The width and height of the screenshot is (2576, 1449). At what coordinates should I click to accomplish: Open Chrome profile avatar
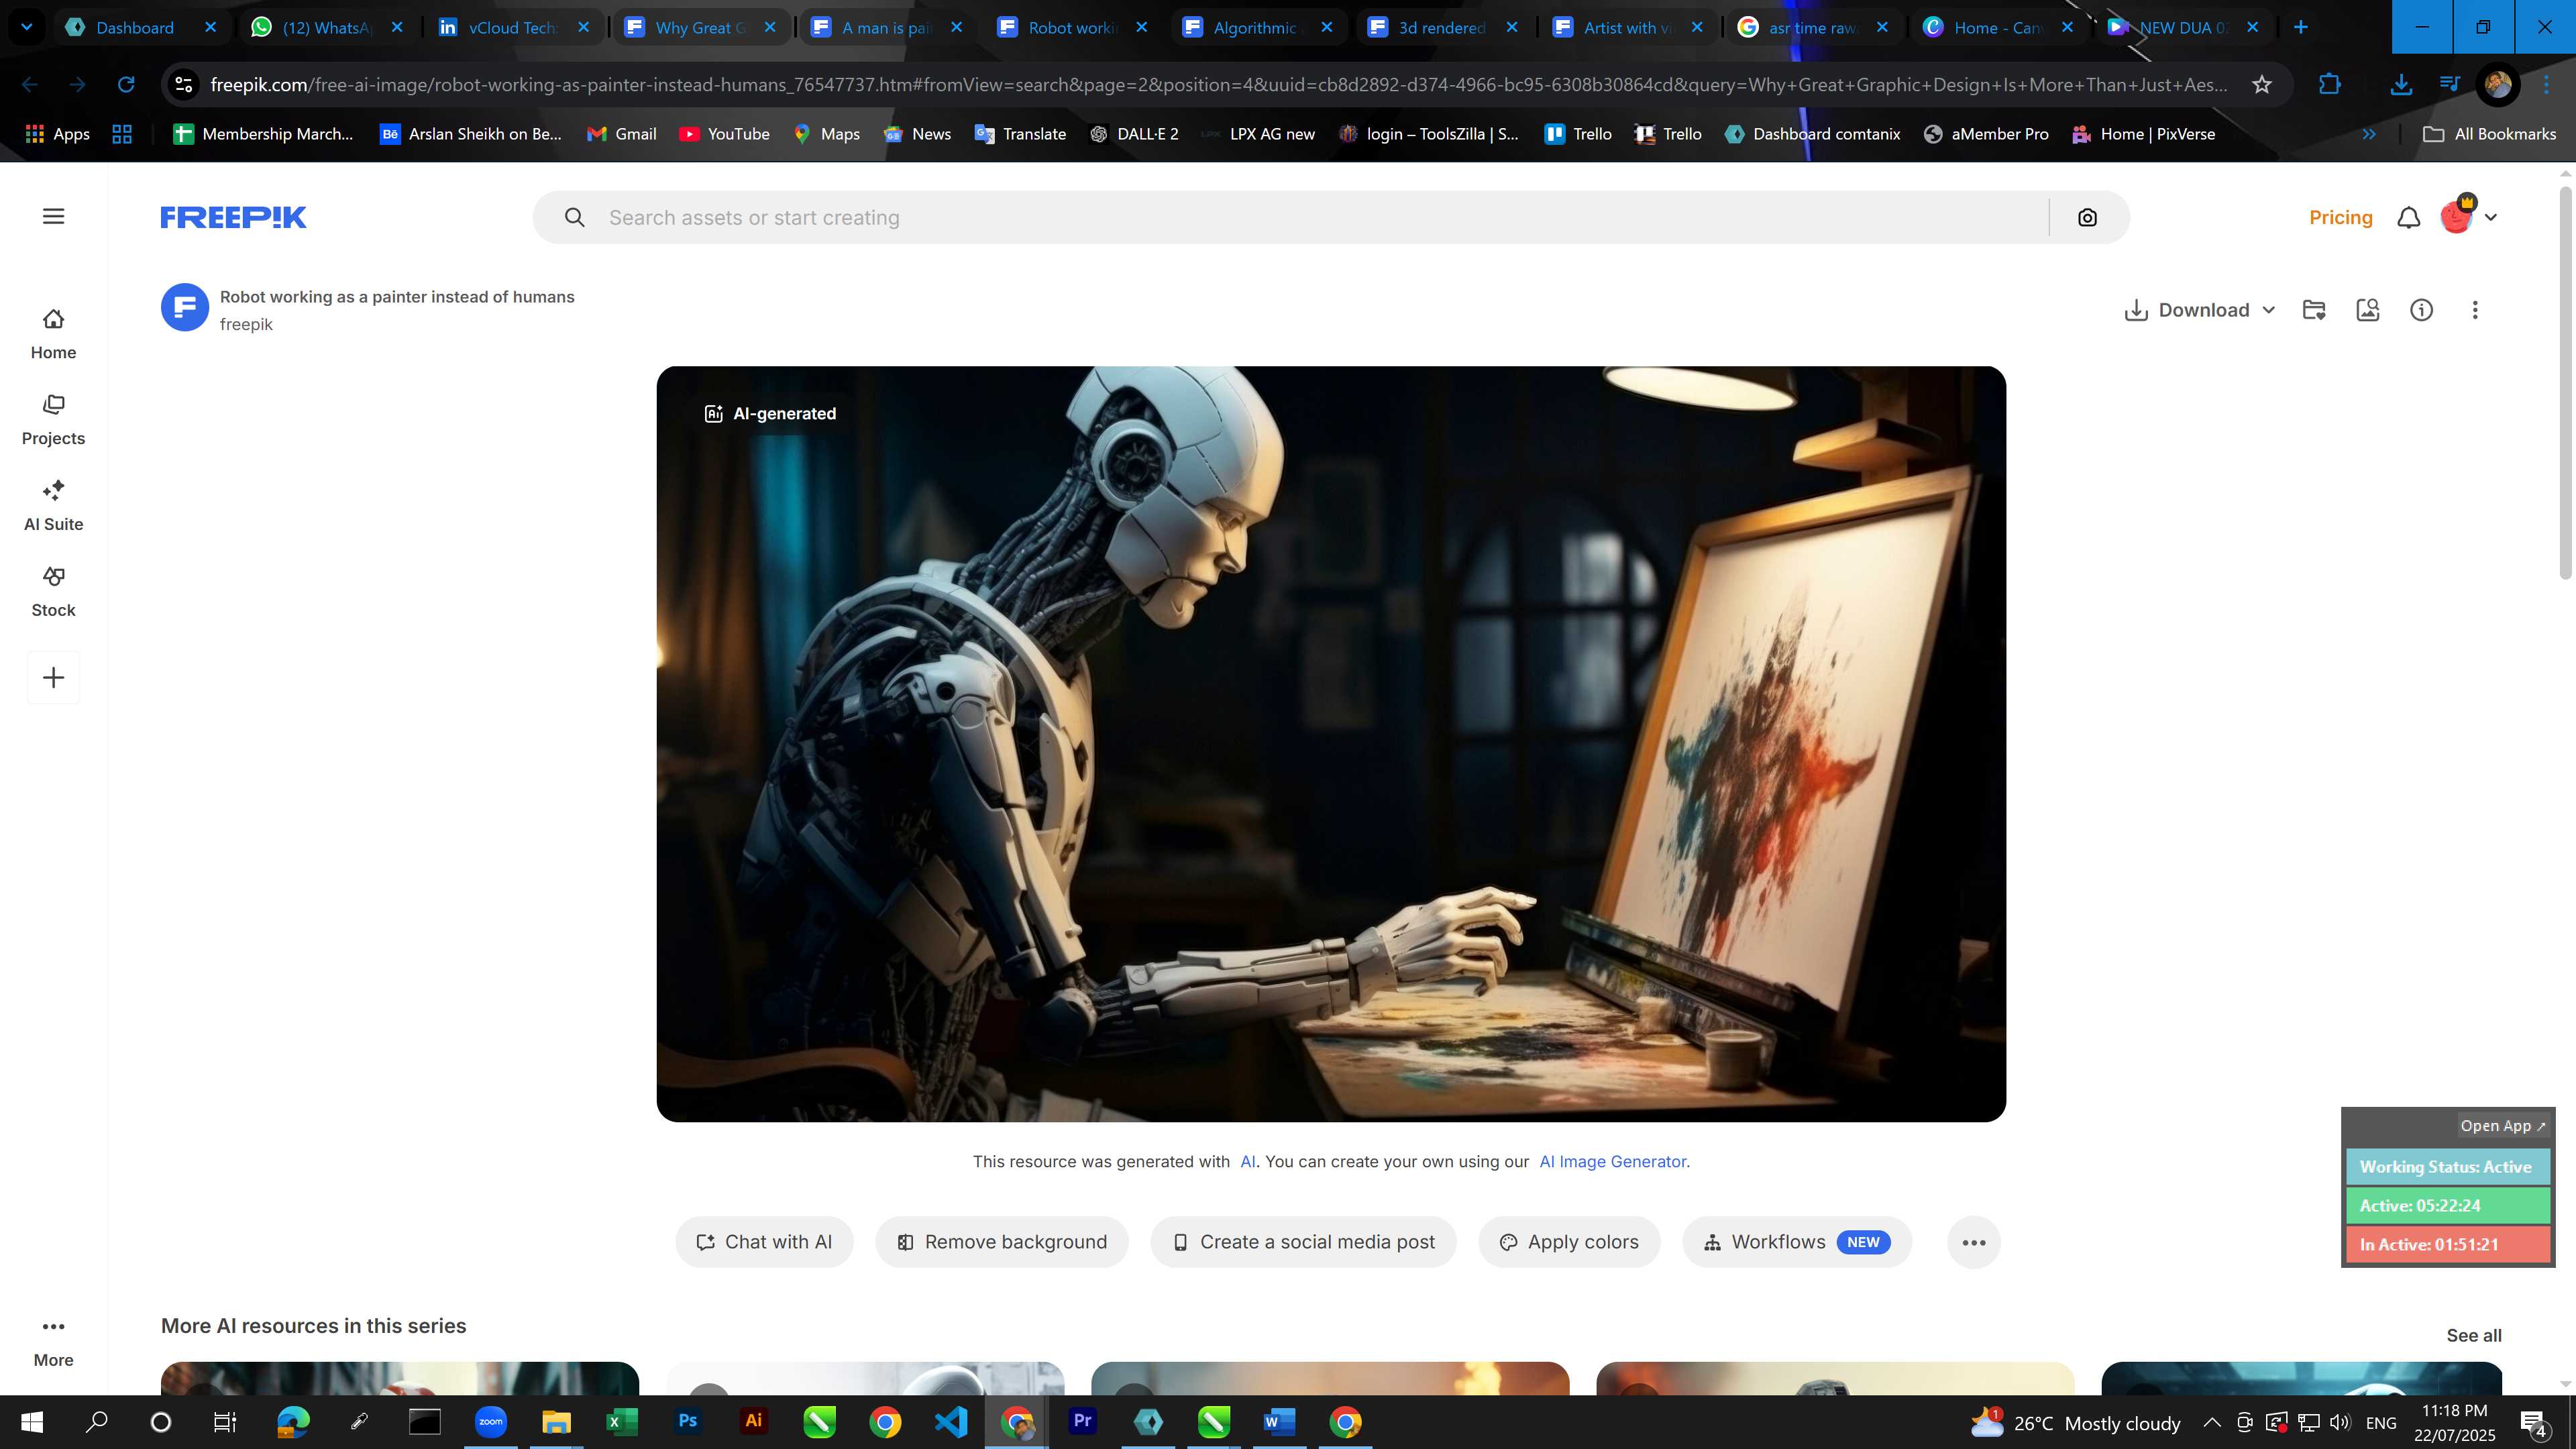tap(2498, 85)
